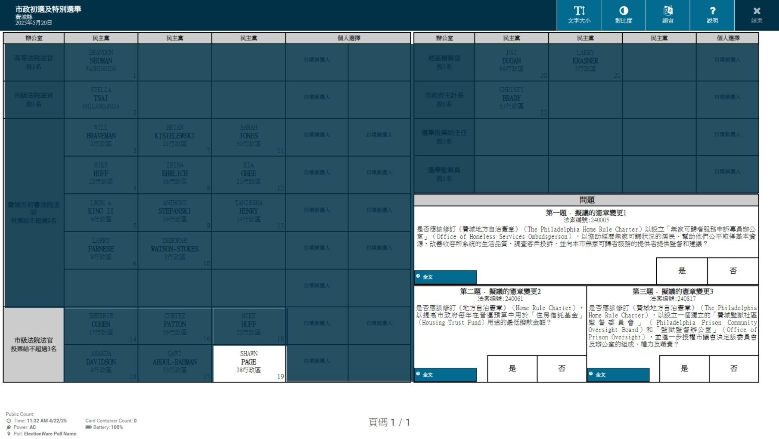Select 否 for Question 3 Prison Oversight
Screen dimensions: 779x439
pos(734,368)
